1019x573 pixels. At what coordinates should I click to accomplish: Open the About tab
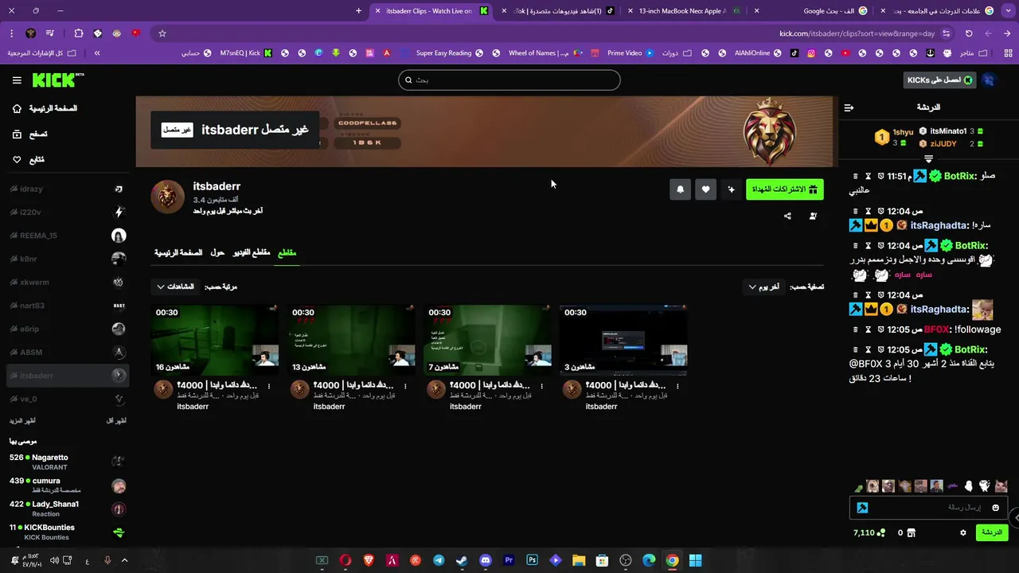tap(217, 252)
